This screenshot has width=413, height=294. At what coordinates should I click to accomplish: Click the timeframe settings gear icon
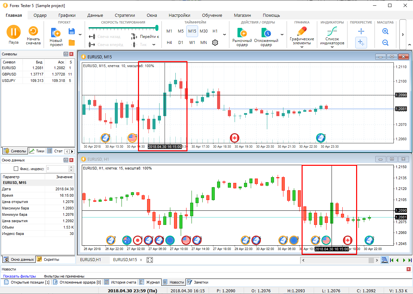click(x=215, y=43)
